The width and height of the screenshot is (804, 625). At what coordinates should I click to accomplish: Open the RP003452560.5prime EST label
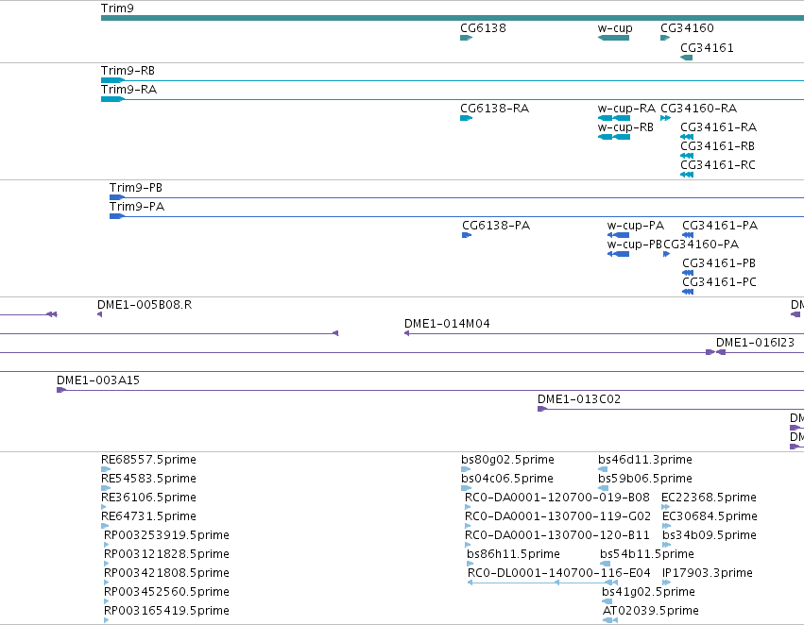[166, 592]
